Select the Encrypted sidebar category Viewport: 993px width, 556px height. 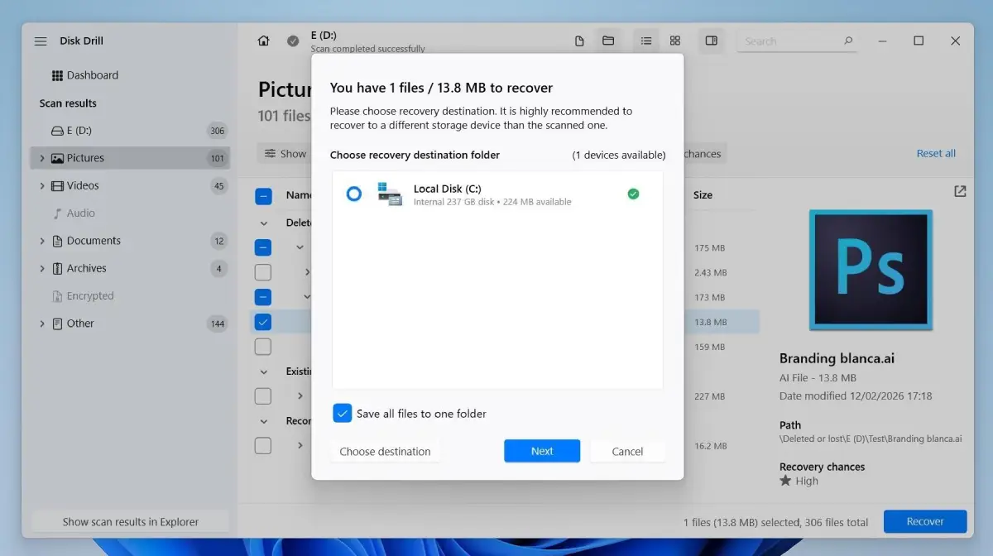tap(131, 296)
